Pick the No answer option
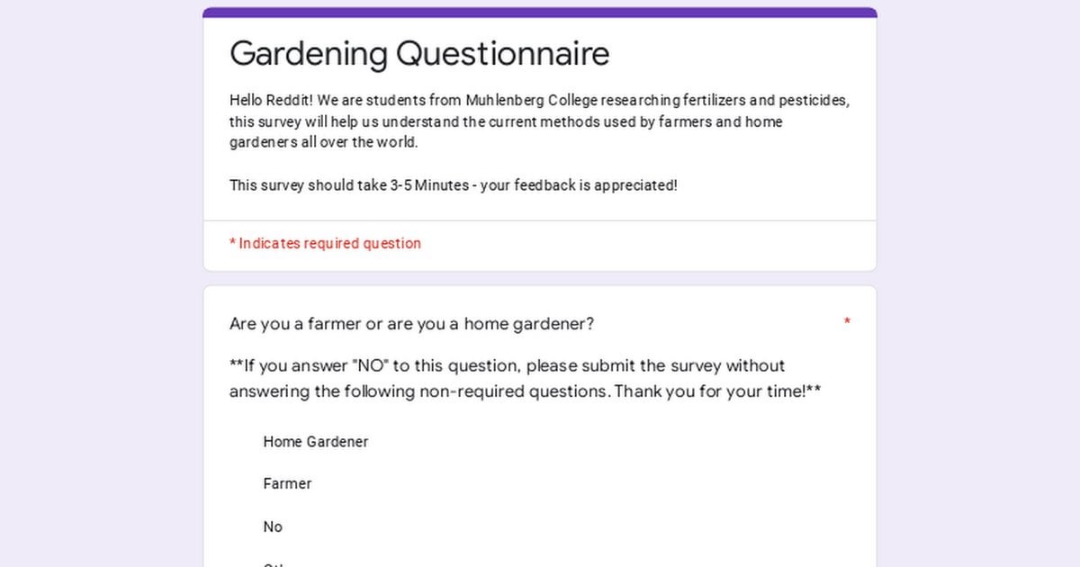 [x=273, y=527]
